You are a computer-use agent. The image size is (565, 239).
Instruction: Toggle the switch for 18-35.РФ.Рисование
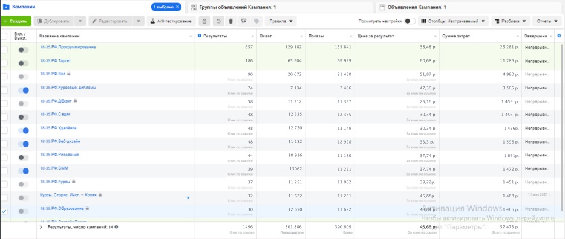24,158
